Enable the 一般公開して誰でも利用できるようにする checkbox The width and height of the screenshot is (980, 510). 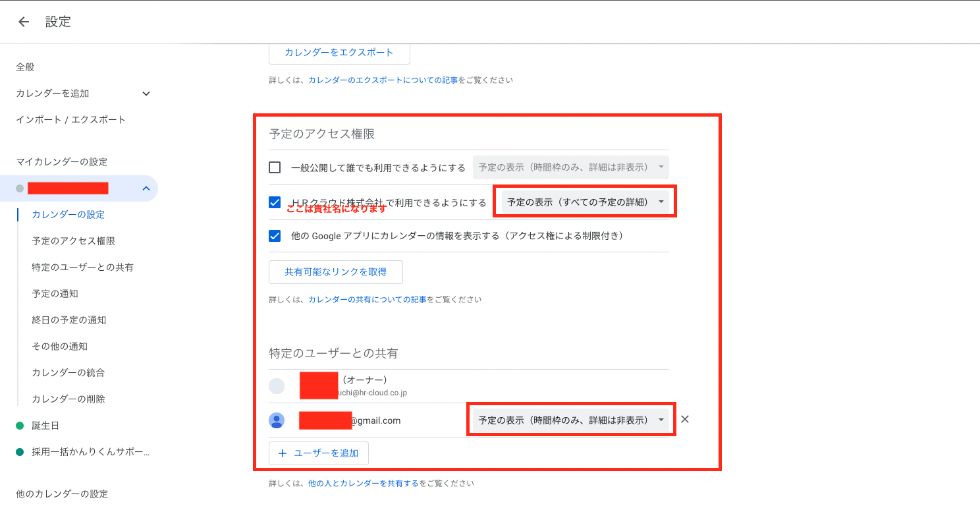tap(275, 167)
